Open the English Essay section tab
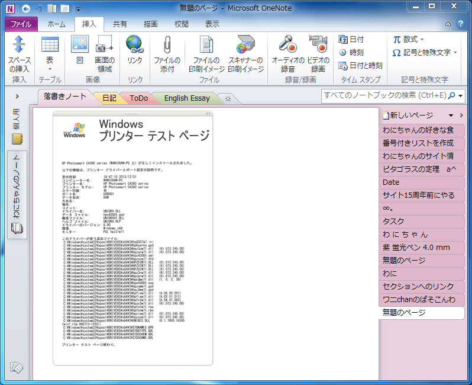 pos(187,98)
